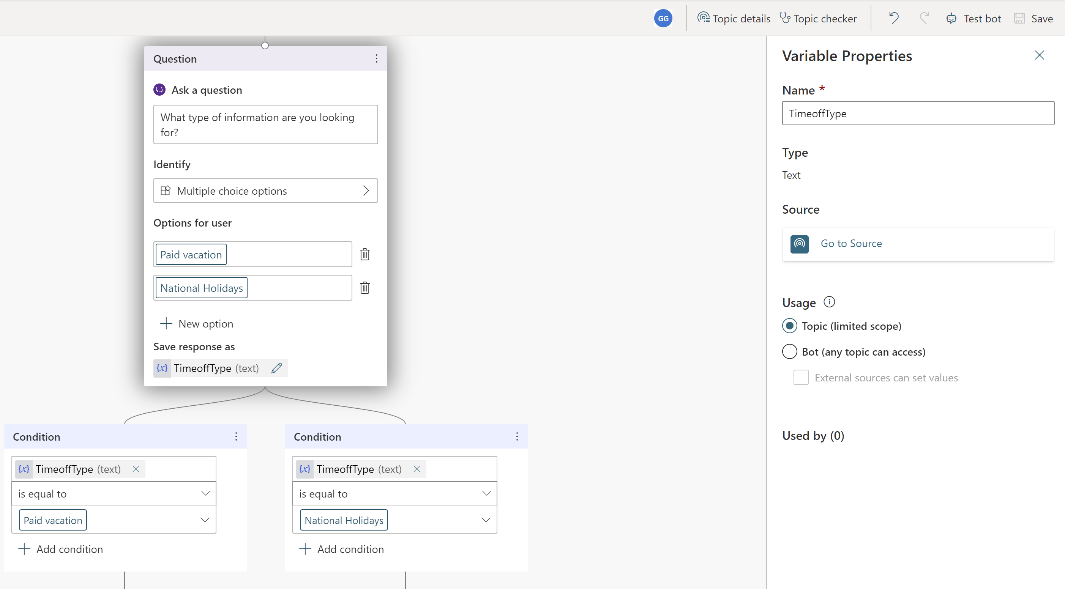Remove TimeoffType from National Holidays condition

(x=417, y=469)
